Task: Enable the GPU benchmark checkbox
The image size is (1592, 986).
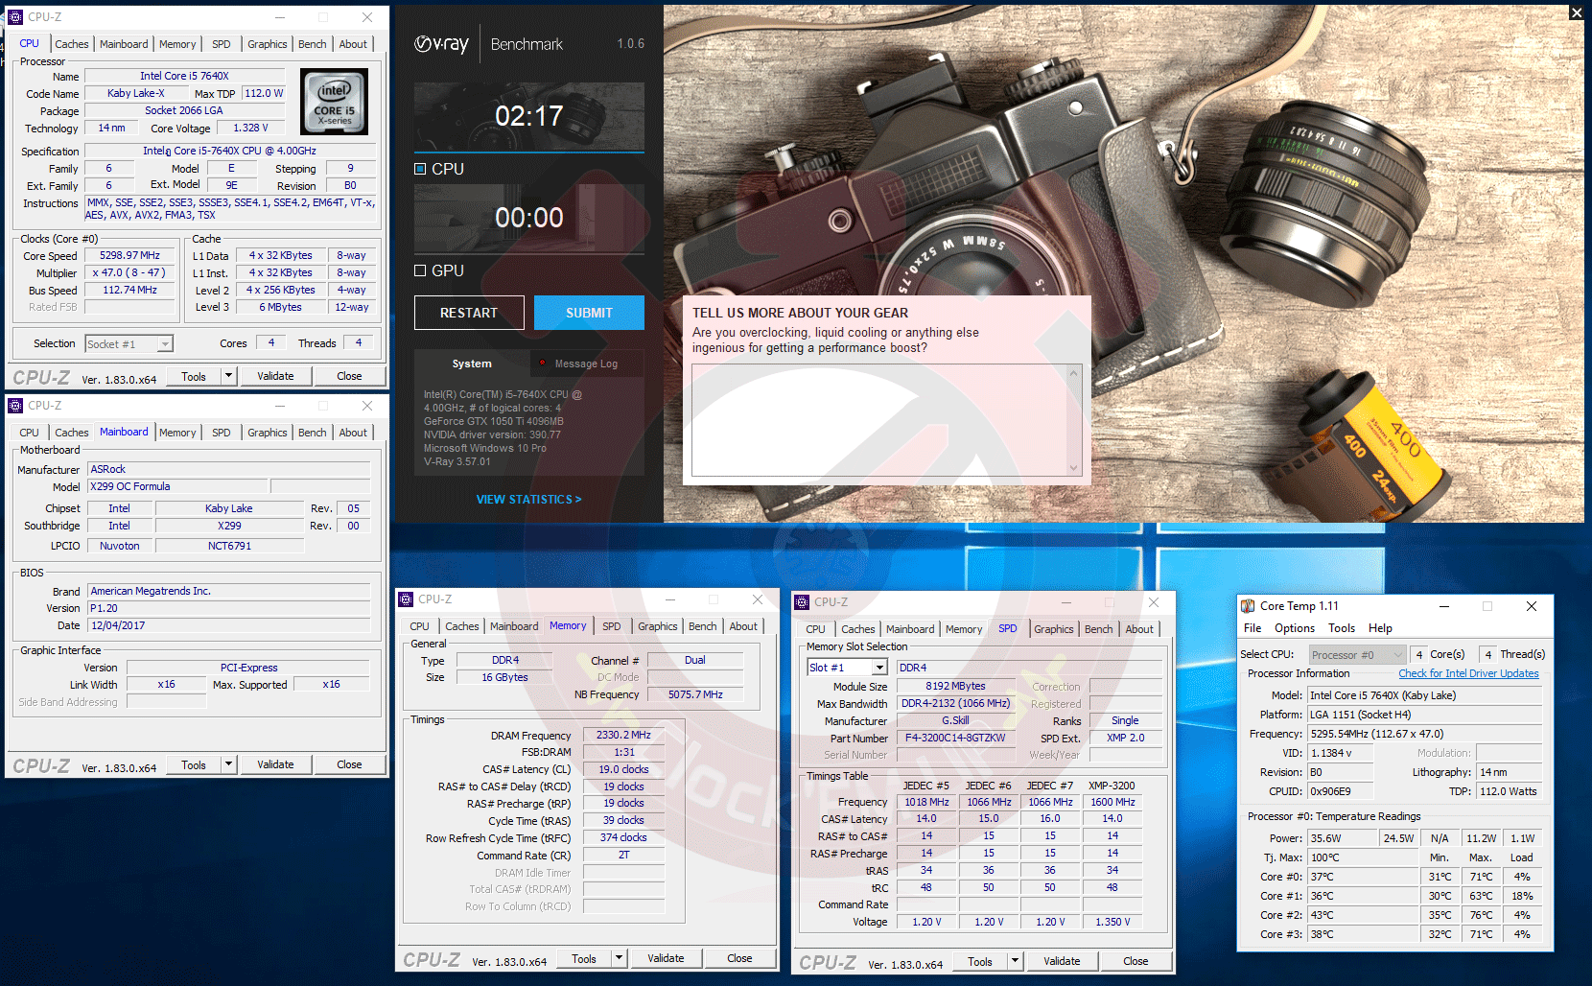Action: [x=420, y=270]
